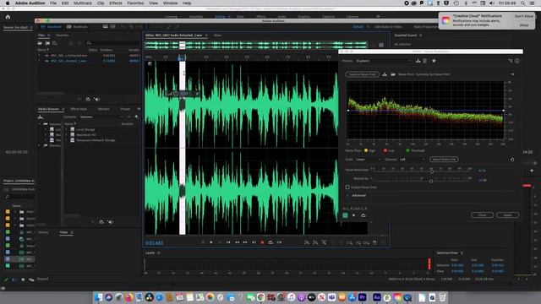Image resolution: width=541 pixels, height=304 pixels.
Task: Open the File menu
Action: [52, 3]
